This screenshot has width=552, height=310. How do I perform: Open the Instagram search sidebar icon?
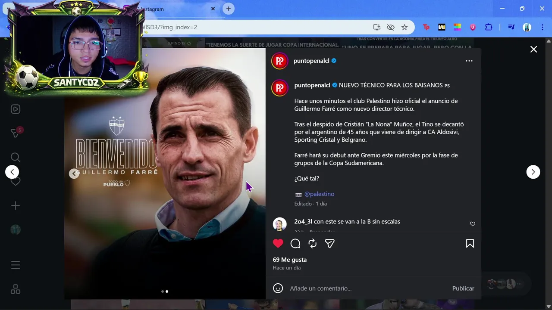point(16,157)
